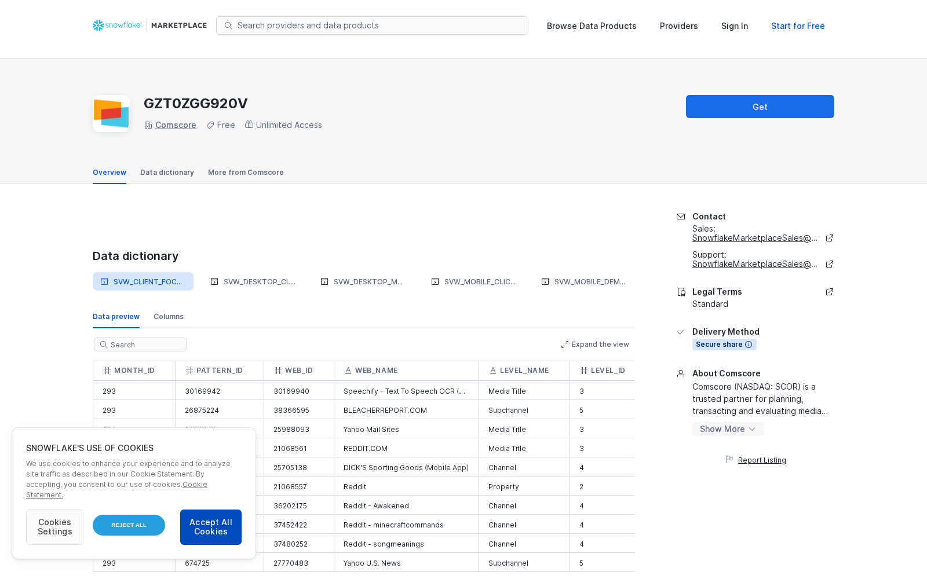
Task: Select the SVW_DESKTOP_CL... table tab
Action: click(253, 281)
